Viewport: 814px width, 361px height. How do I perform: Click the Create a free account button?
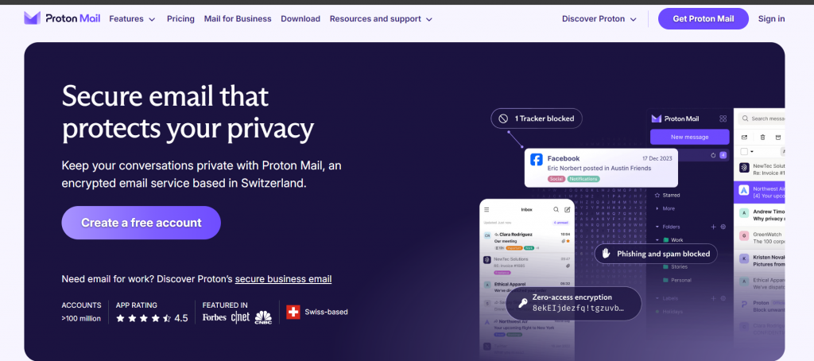tap(141, 223)
